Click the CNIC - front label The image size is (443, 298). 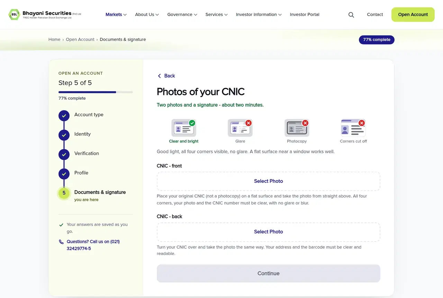pyautogui.click(x=169, y=166)
